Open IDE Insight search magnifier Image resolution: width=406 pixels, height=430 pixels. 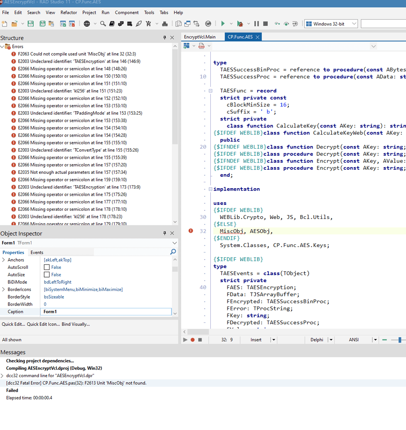pyautogui.click(x=103, y=24)
